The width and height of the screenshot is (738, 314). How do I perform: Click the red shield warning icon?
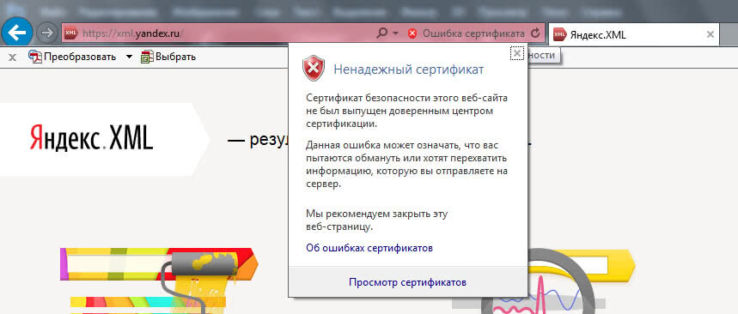pos(314,68)
